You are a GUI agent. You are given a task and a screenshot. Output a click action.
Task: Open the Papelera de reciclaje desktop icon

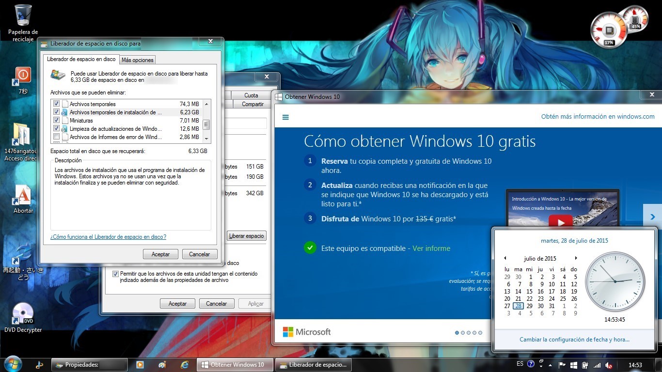23,23
